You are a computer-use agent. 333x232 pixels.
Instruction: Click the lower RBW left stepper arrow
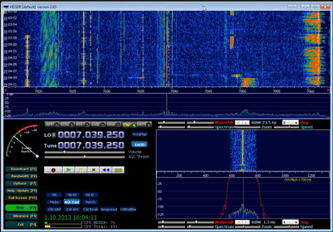pyautogui.click(x=239, y=222)
